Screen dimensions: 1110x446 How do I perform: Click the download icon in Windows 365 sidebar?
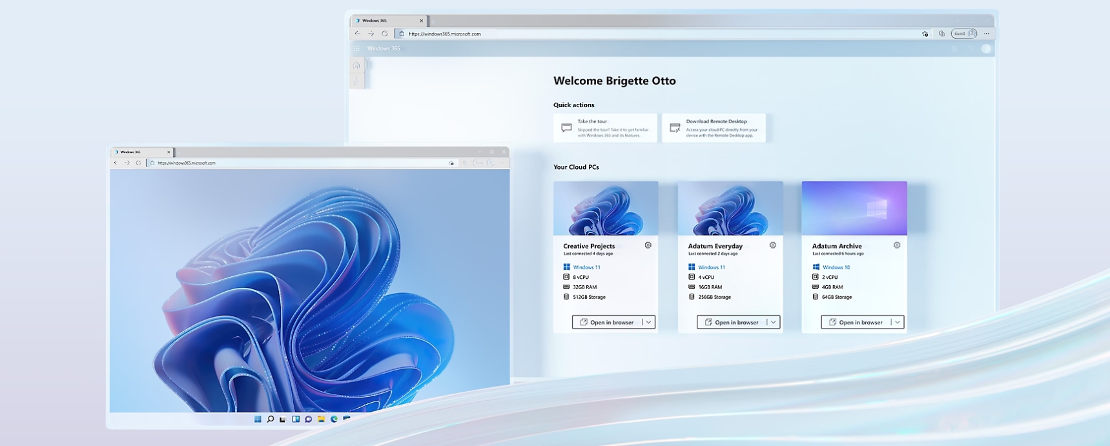356,81
